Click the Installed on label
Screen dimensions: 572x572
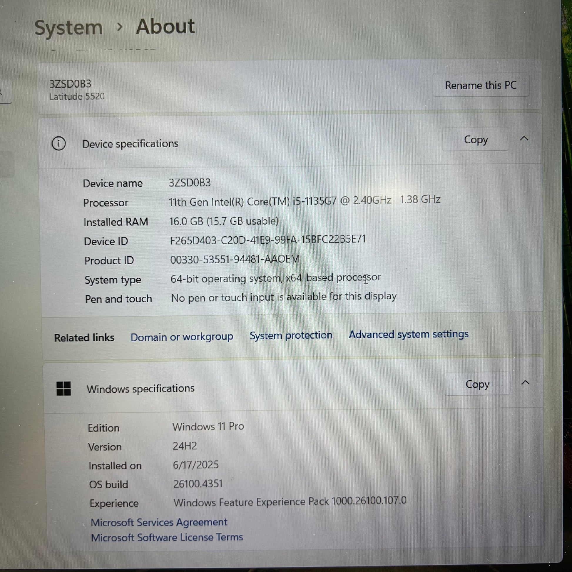tap(115, 466)
